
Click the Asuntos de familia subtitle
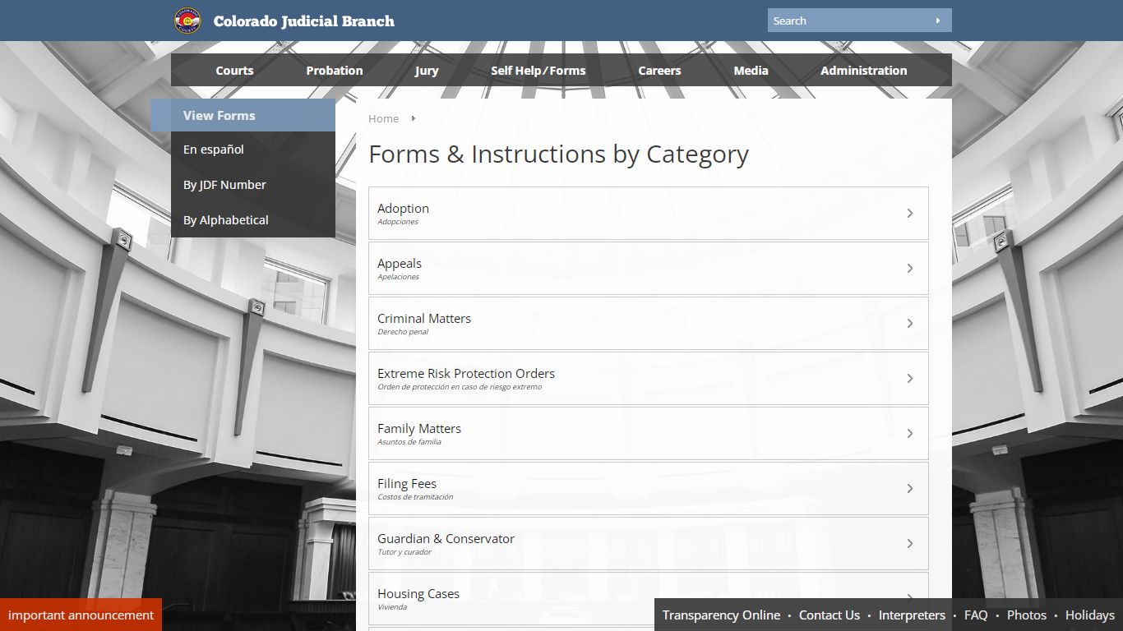[x=409, y=442]
